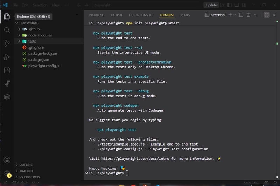Close the terminal panel

pyautogui.click(x=274, y=15)
